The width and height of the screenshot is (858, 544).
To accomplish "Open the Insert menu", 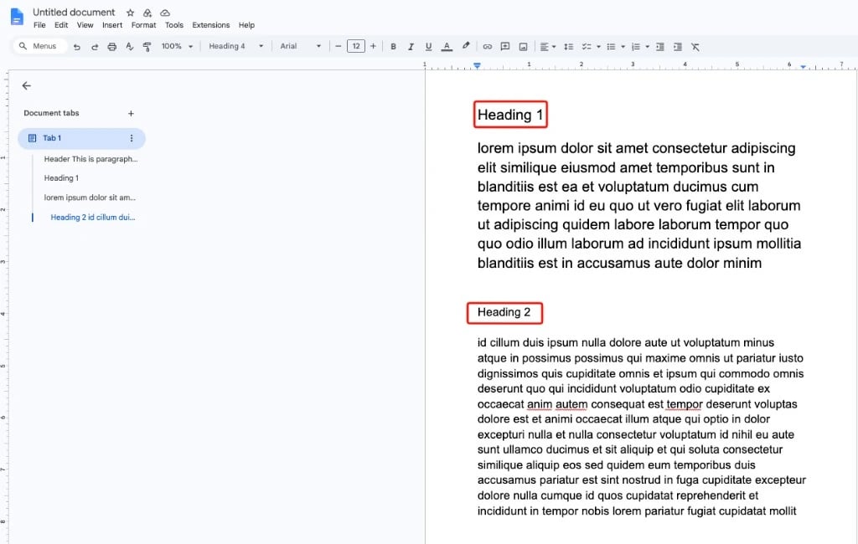I will tap(112, 25).
